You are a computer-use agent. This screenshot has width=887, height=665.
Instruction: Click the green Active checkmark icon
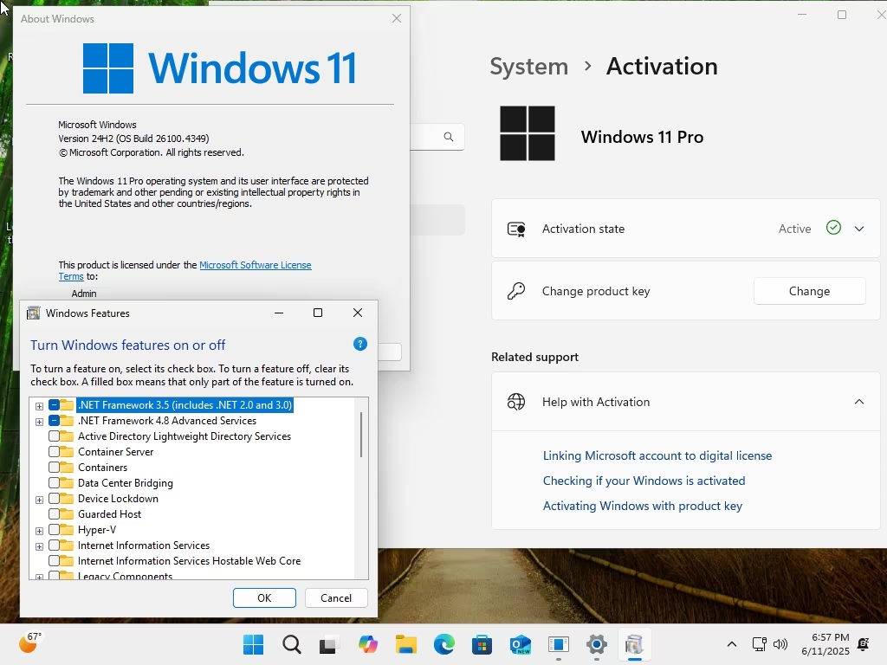pos(833,228)
